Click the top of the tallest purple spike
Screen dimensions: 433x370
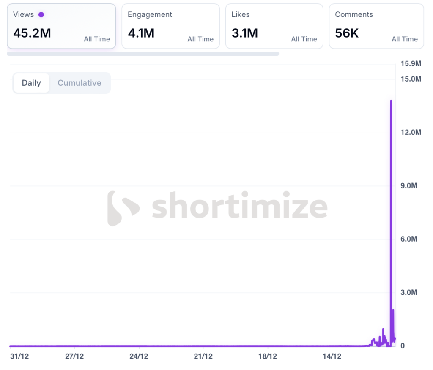click(391, 101)
